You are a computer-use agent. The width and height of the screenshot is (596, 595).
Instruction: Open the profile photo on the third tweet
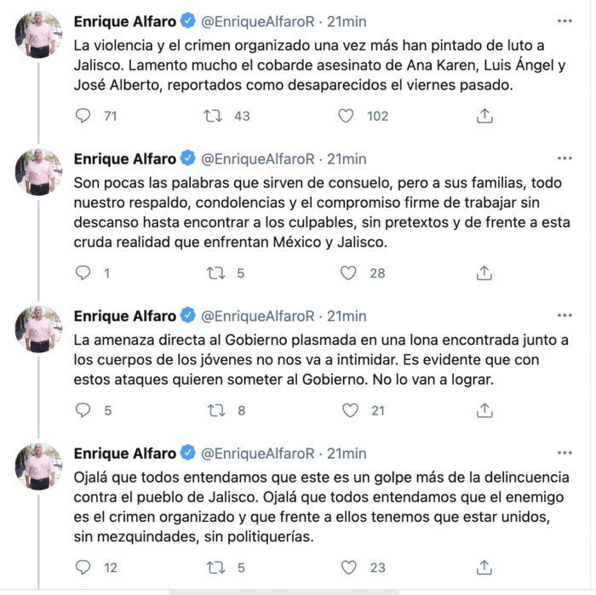tap(38, 328)
